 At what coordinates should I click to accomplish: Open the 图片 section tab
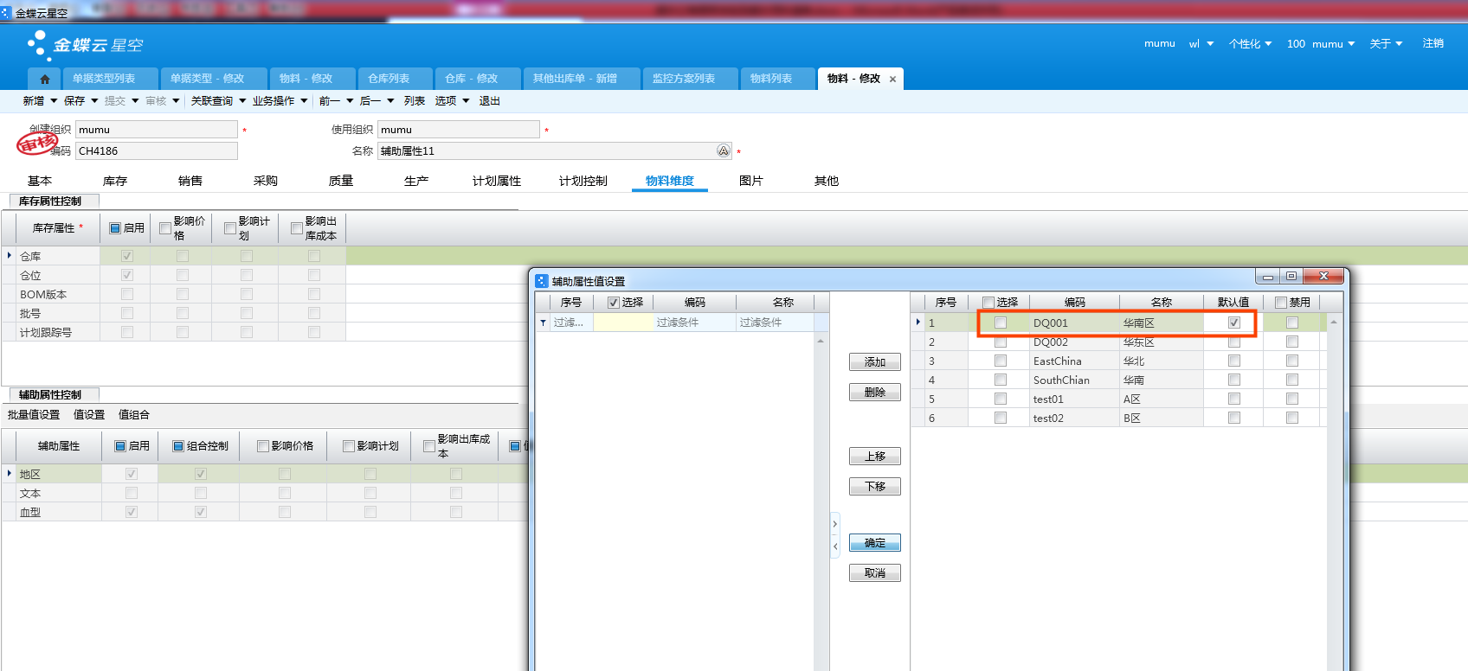751,181
